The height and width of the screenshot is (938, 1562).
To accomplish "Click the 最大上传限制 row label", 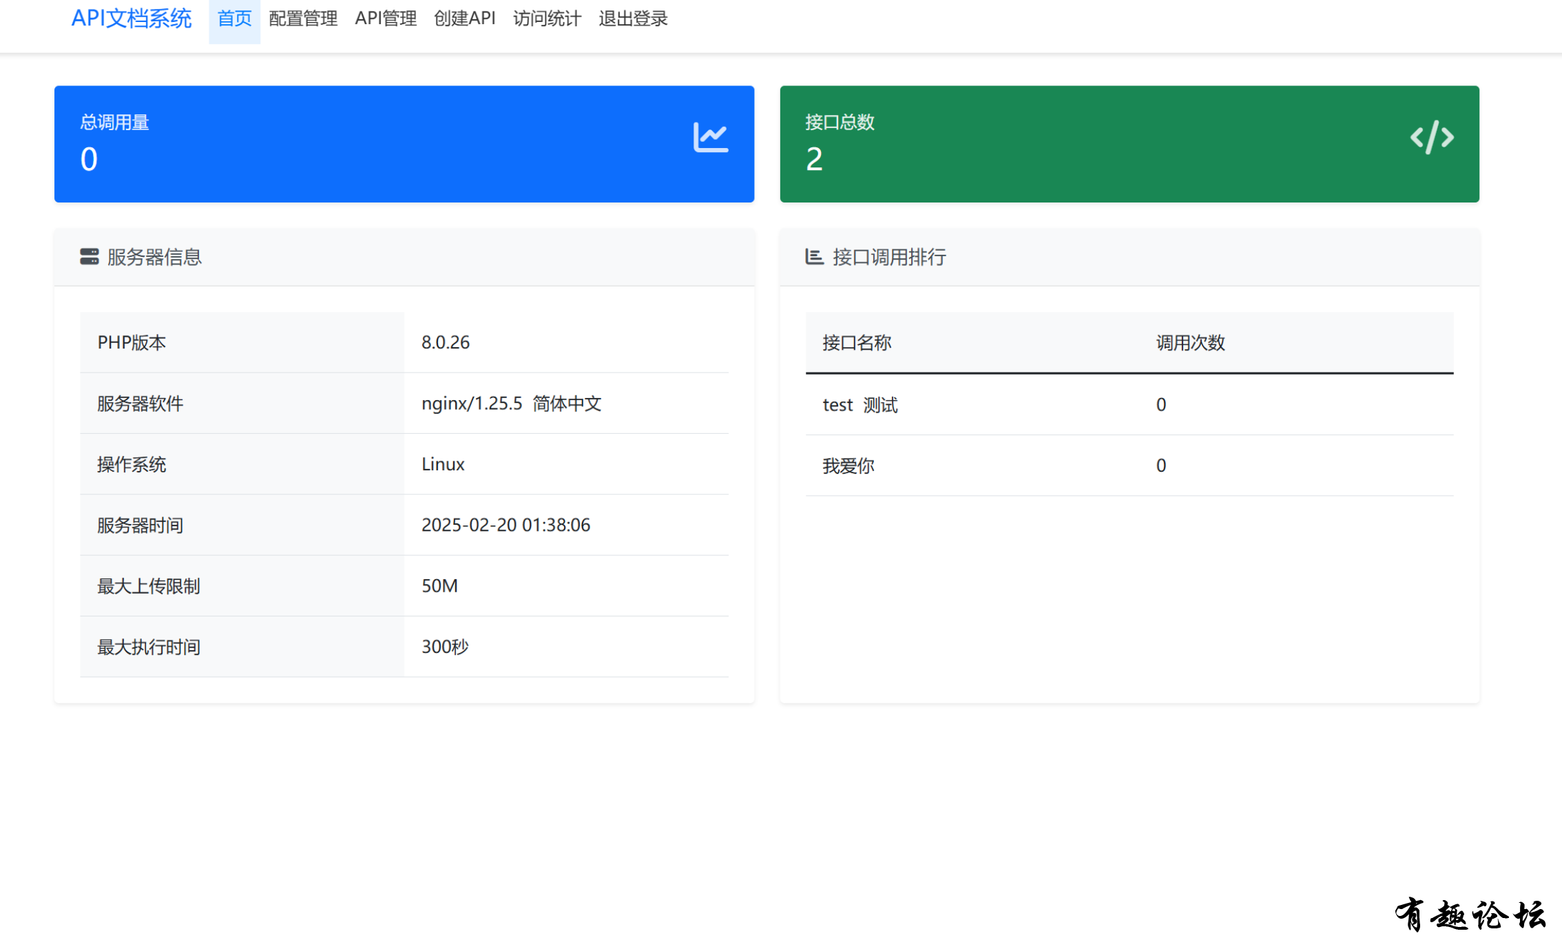I will coord(149,586).
